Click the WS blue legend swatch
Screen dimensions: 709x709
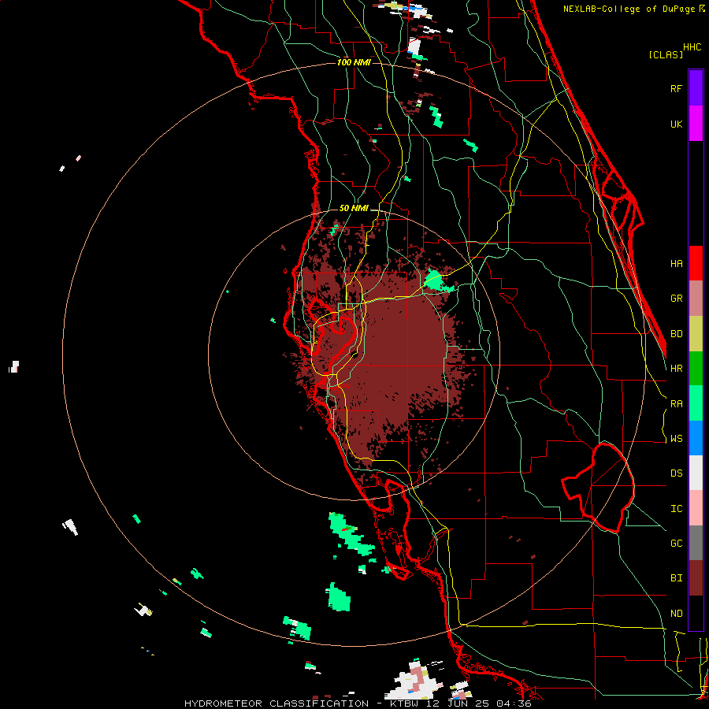[696, 438]
